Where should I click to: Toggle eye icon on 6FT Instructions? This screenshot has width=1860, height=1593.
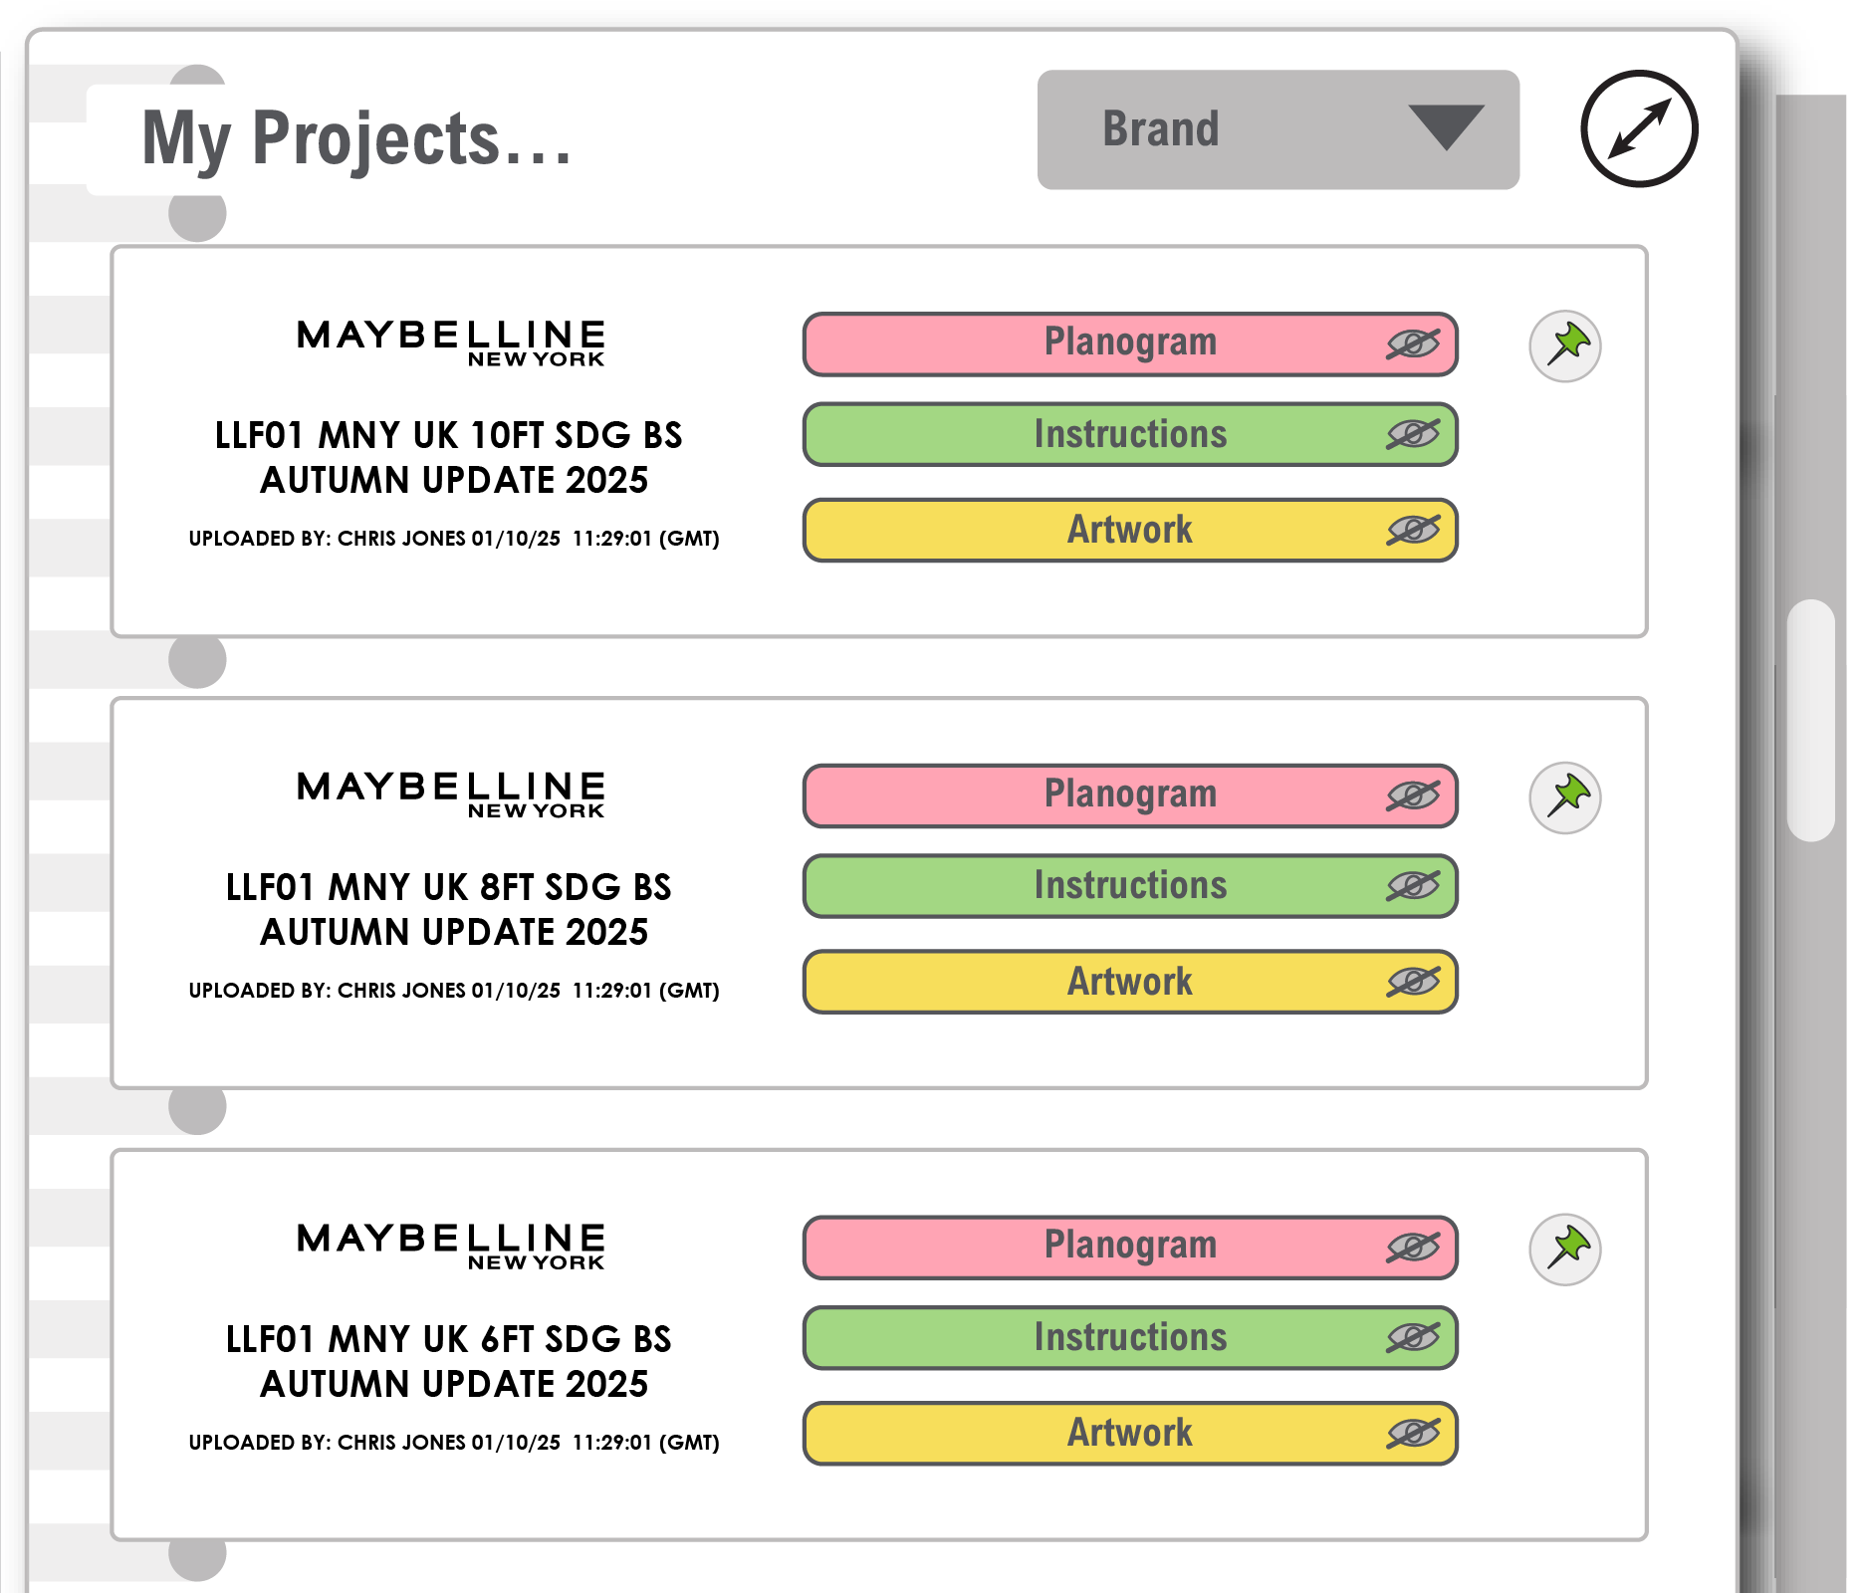point(1412,1337)
